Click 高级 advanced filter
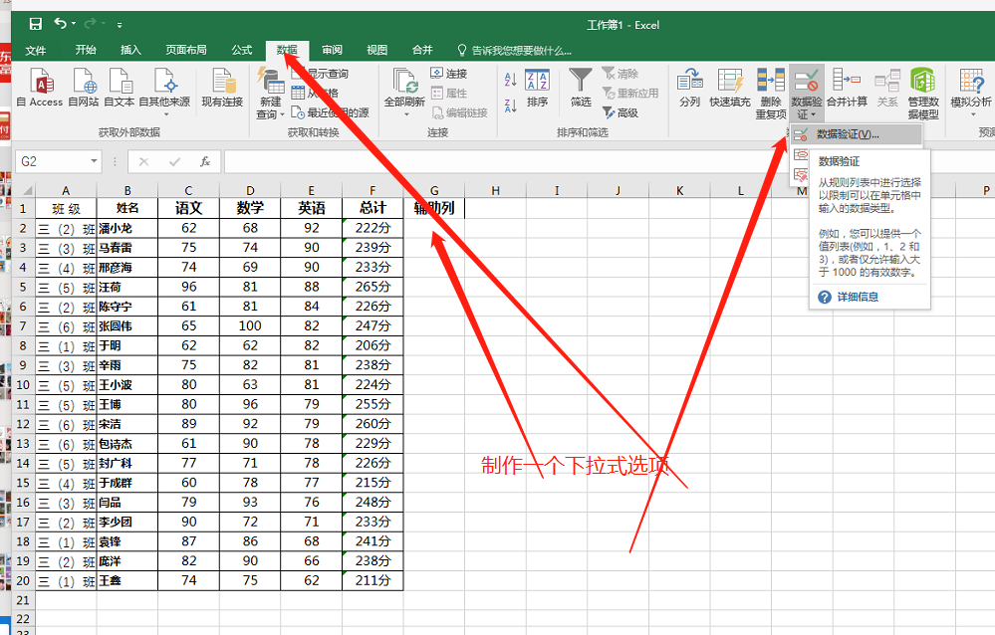Viewport: 995px width, 635px height. pyautogui.click(x=621, y=112)
